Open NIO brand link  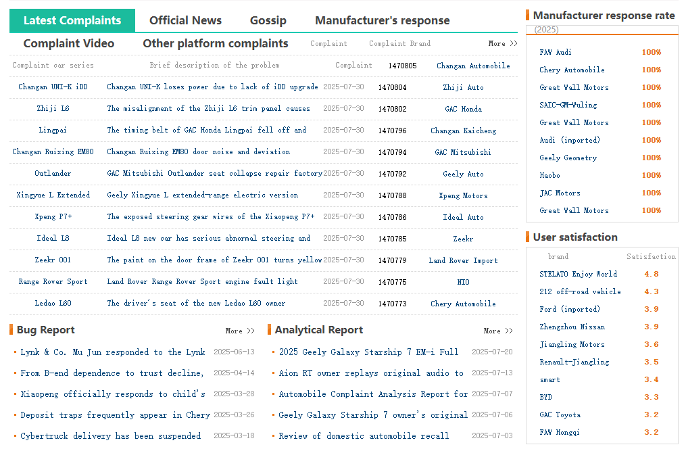(464, 282)
